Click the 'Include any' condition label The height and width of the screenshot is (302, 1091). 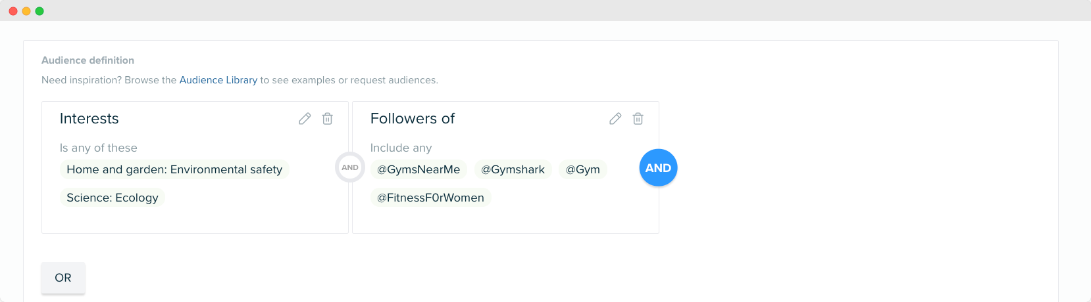pos(401,148)
